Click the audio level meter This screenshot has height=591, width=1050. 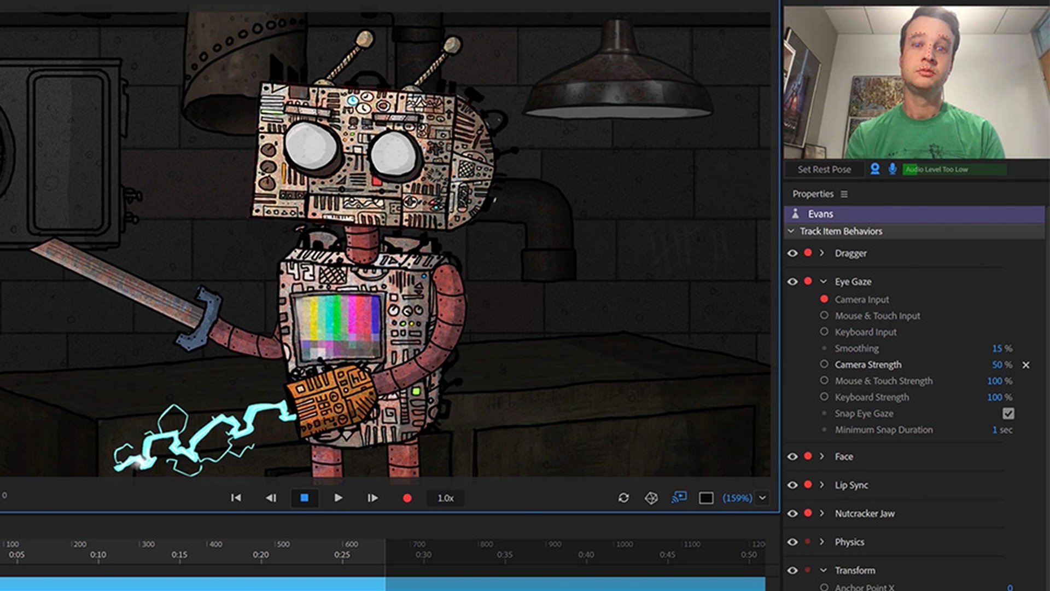(x=954, y=170)
